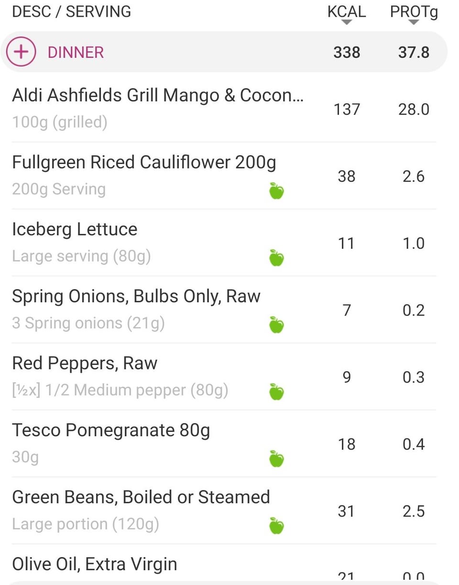Tap the green apple icon for Tesco Pomegranate
This screenshot has width=459, height=585.
point(276,459)
